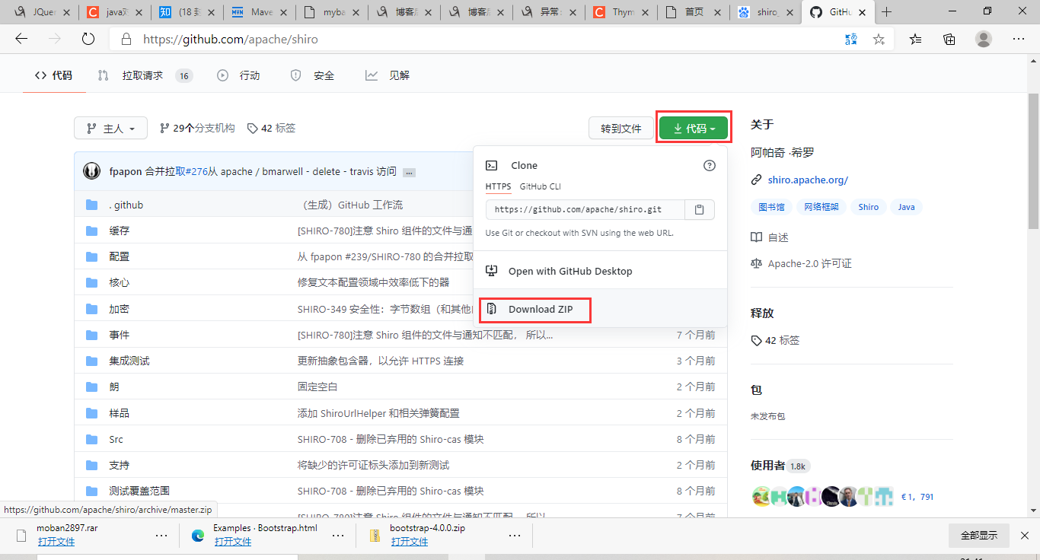Select the GitHub CLI clone tab
This screenshot has width=1040, height=560.
point(540,186)
